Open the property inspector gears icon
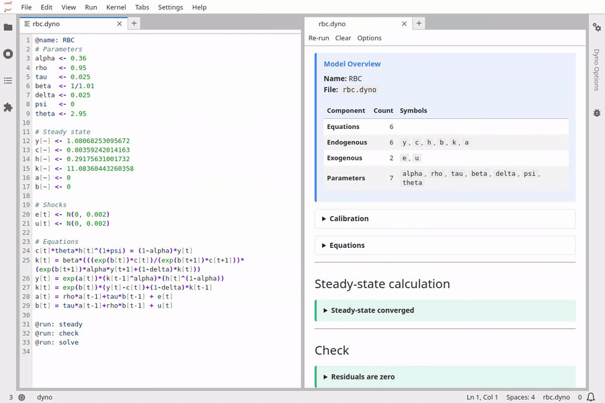This screenshot has width=605, height=403. point(597,28)
